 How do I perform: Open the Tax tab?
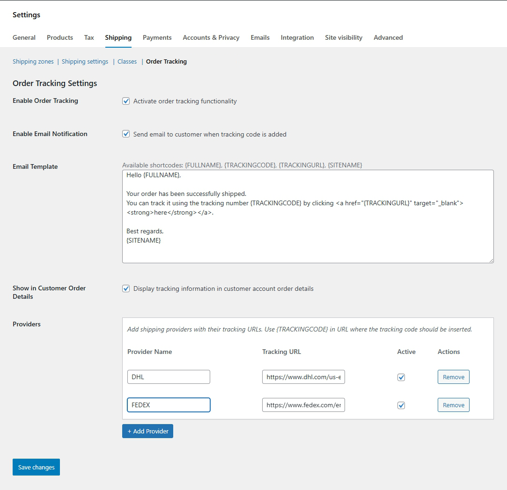pyautogui.click(x=89, y=37)
